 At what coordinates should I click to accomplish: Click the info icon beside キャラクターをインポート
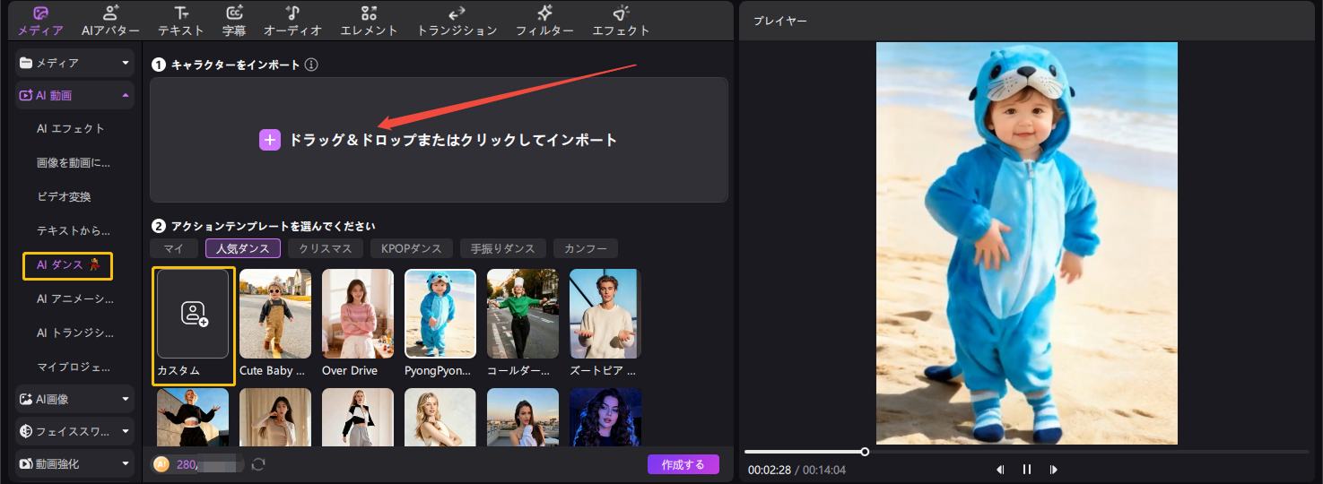coord(311,65)
